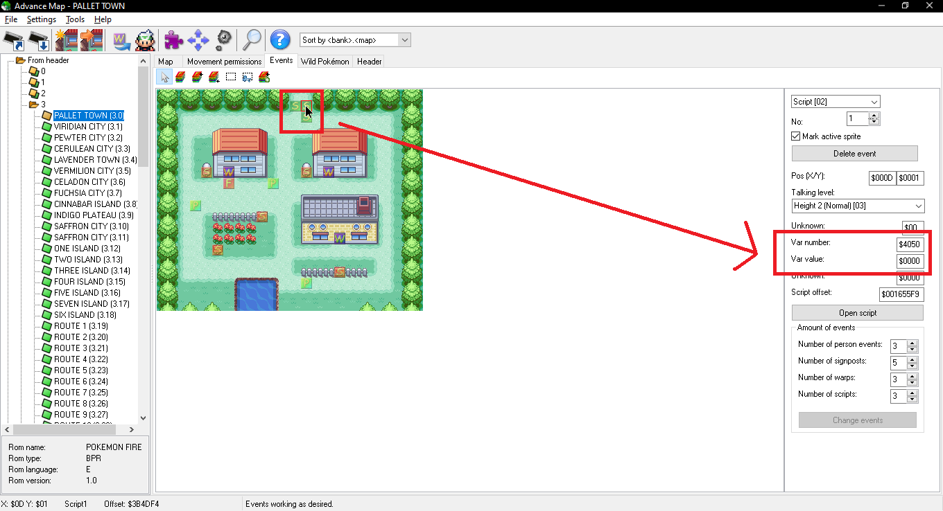Click the Delete event button
Image resolution: width=943 pixels, height=511 pixels.
[x=854, y=154]
